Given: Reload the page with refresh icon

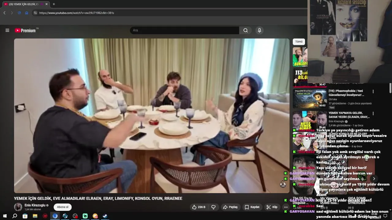Looking at the screenshot, I should tap(19, 13).
